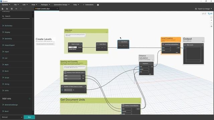This screenshot has height=120, width=214.
Task: Click number value field in Number of New Levels
Action: pyautogui.click(x=68, y=90)
